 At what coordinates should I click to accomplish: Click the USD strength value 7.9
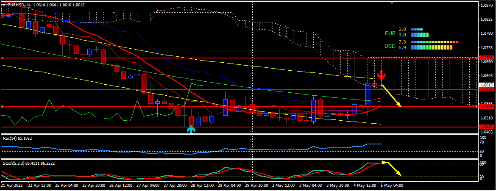[x=402, y=42]
